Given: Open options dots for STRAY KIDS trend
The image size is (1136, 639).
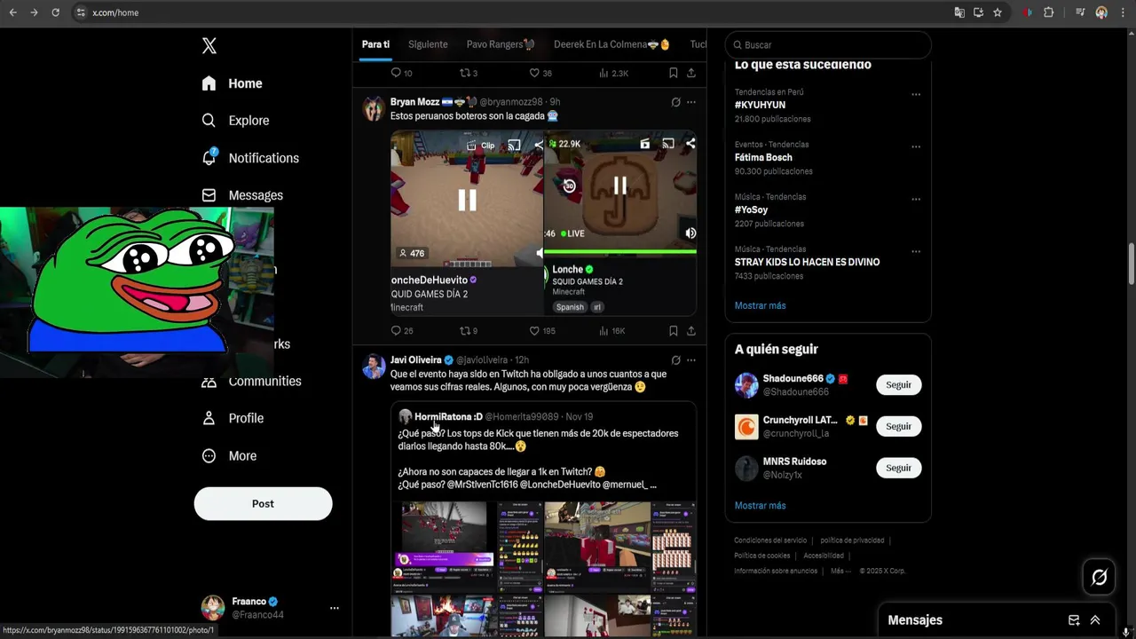Looking at the screenshot, I should point(916,251).
